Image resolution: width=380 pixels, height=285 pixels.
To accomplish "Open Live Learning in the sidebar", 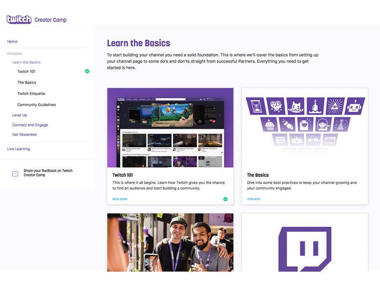I will (x=19, y=149).
